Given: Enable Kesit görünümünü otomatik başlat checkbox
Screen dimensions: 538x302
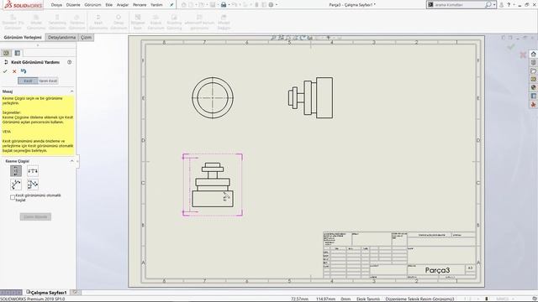Looking at the screenshot, I should coord(13,197).
